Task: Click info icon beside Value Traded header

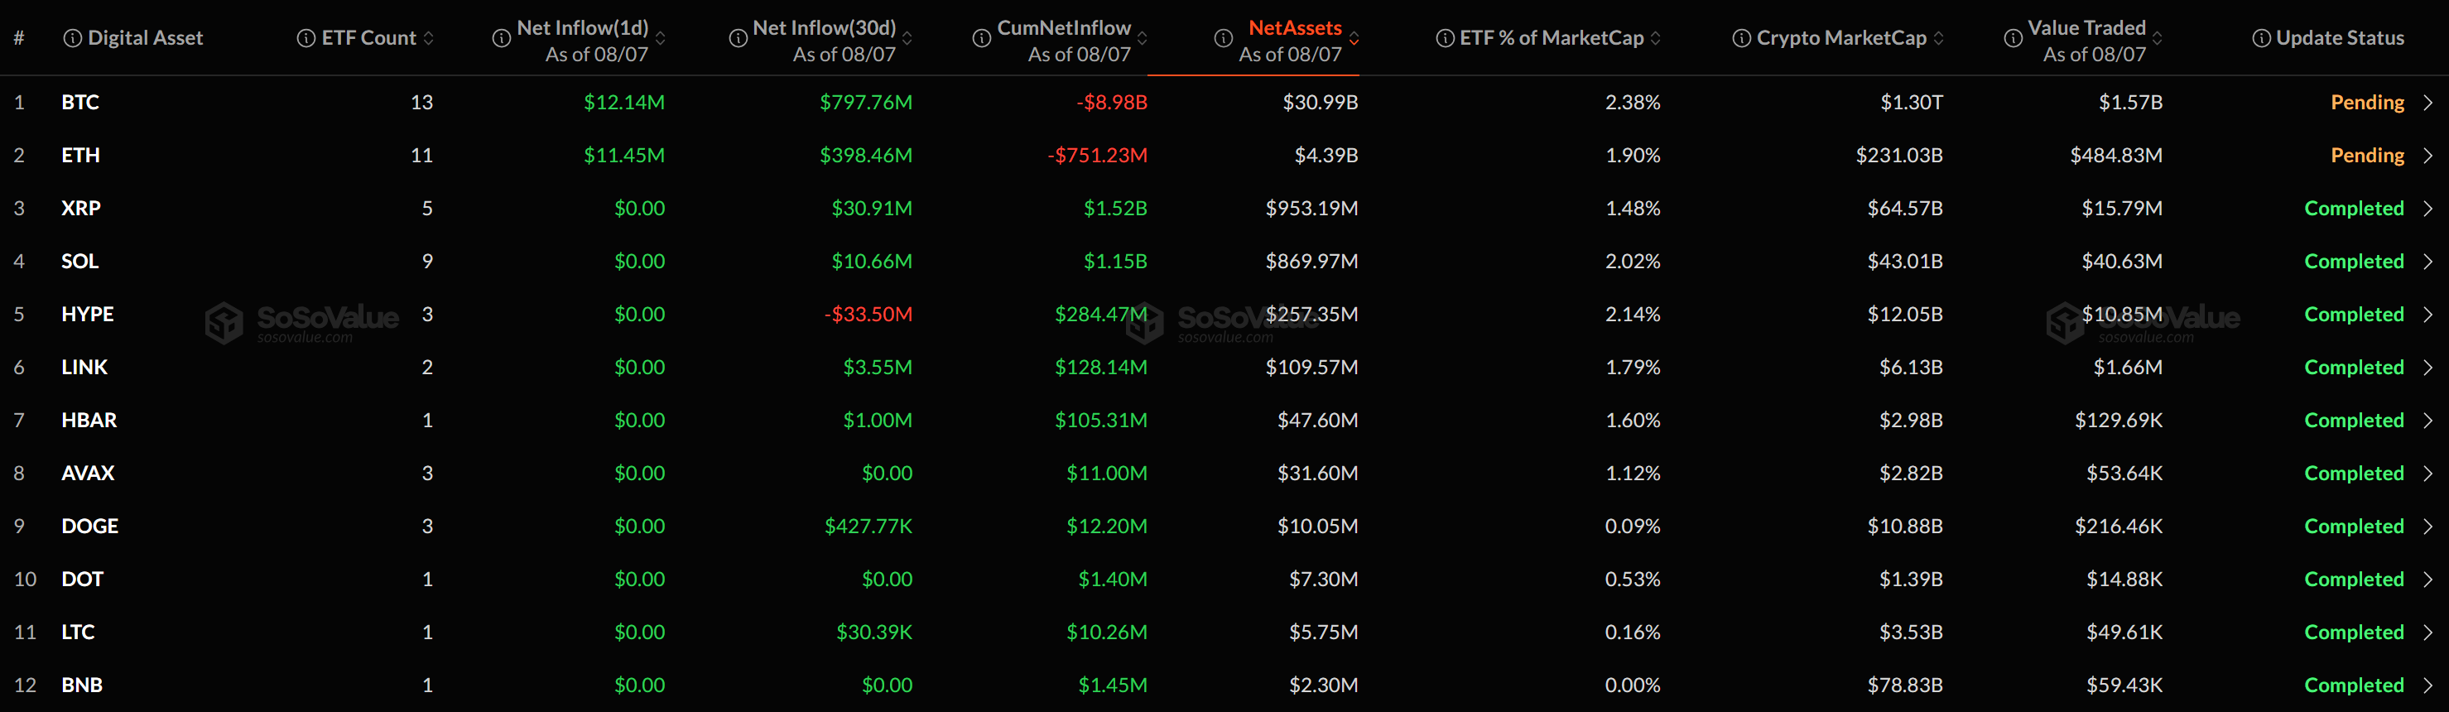Action: 2013,38
